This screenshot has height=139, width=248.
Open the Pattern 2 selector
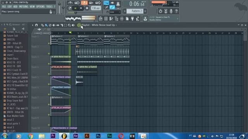135,11
